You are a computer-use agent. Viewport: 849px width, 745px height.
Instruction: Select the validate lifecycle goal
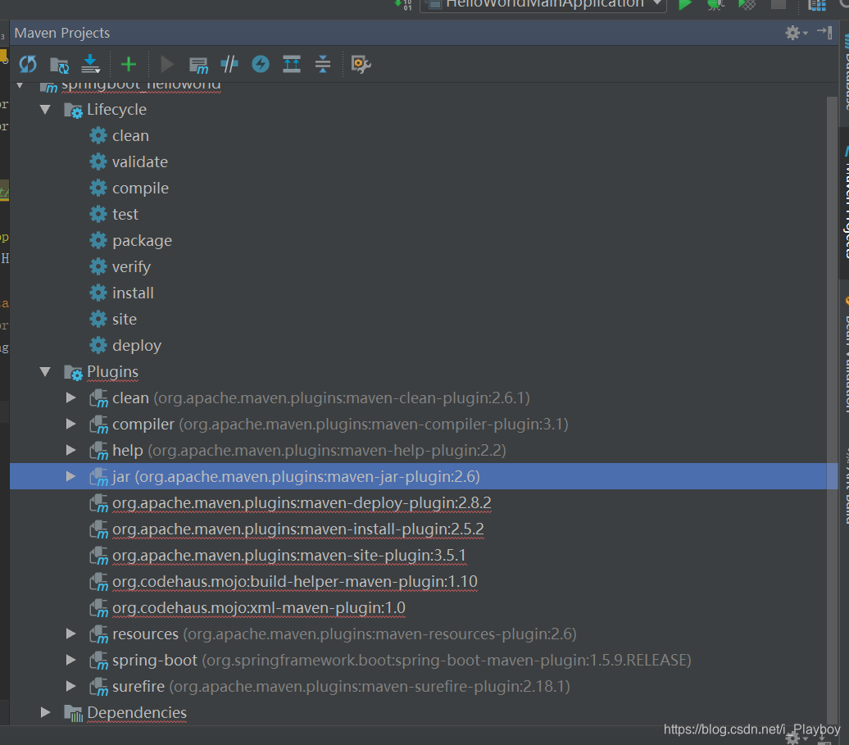[139, 162]
